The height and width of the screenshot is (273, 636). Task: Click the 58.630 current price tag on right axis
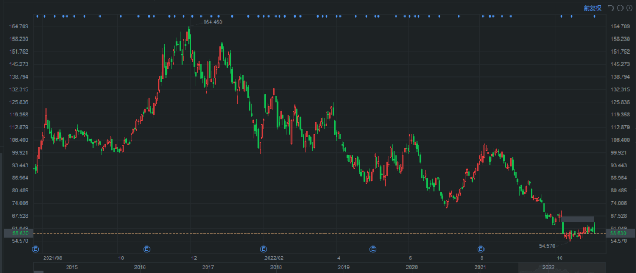pos(617,233)
